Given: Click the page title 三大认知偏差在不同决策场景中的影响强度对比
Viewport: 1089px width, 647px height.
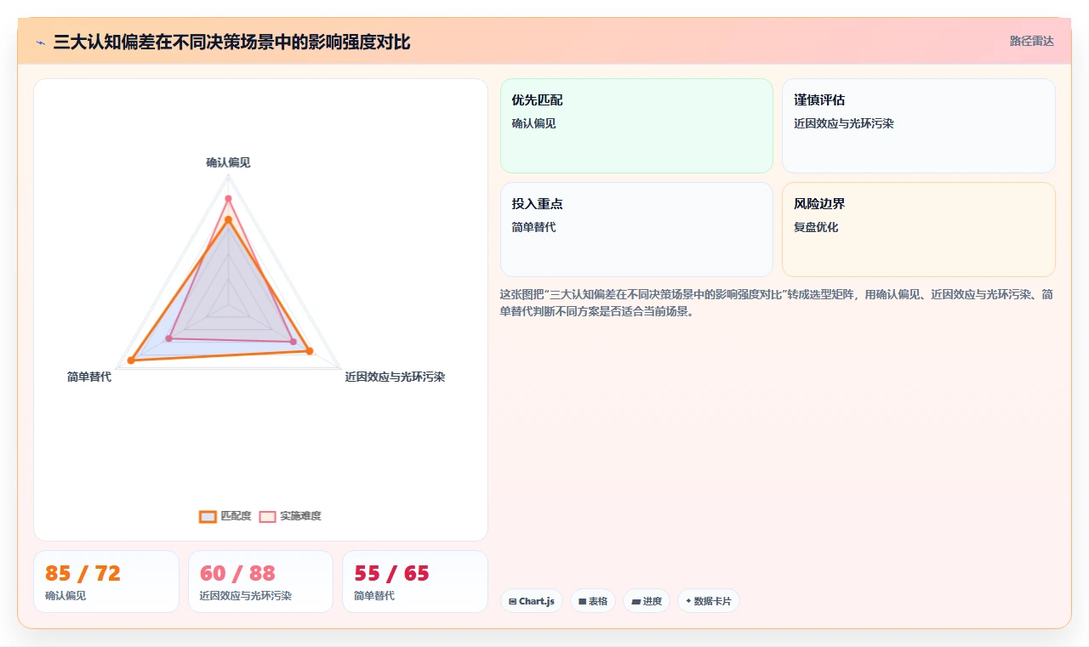Looking at the screenshot, I should pyautogui.click(x=231, y=42).
